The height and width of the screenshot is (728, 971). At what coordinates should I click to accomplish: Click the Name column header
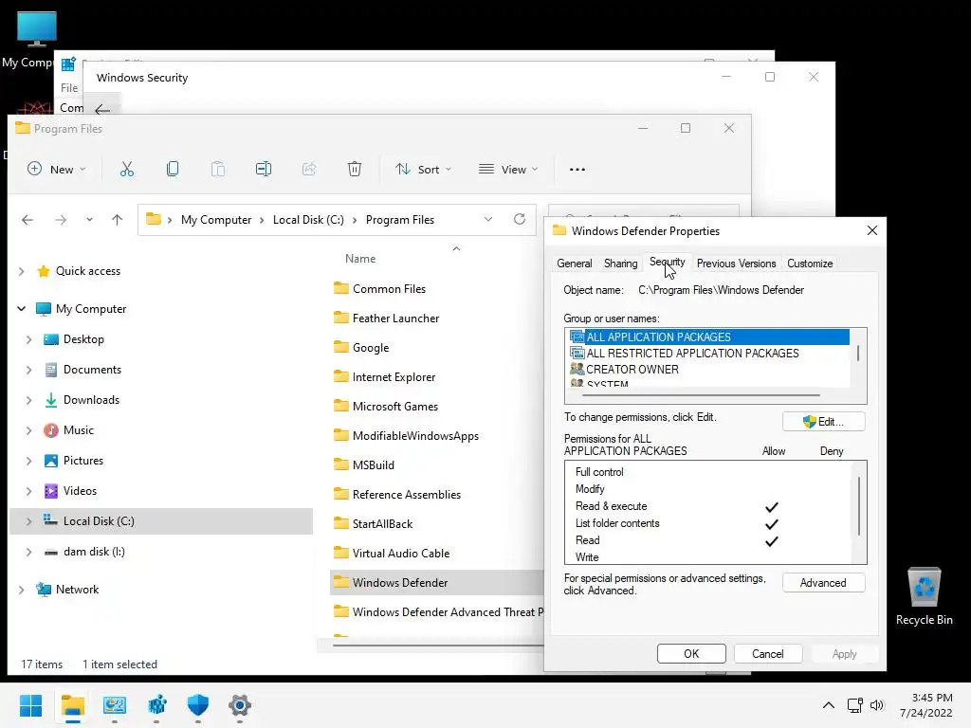click(x=360, y=259)
